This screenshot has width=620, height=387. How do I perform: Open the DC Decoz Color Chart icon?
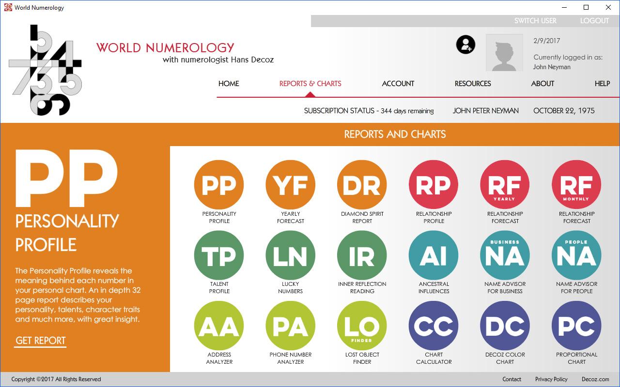(x=505, y=326)
